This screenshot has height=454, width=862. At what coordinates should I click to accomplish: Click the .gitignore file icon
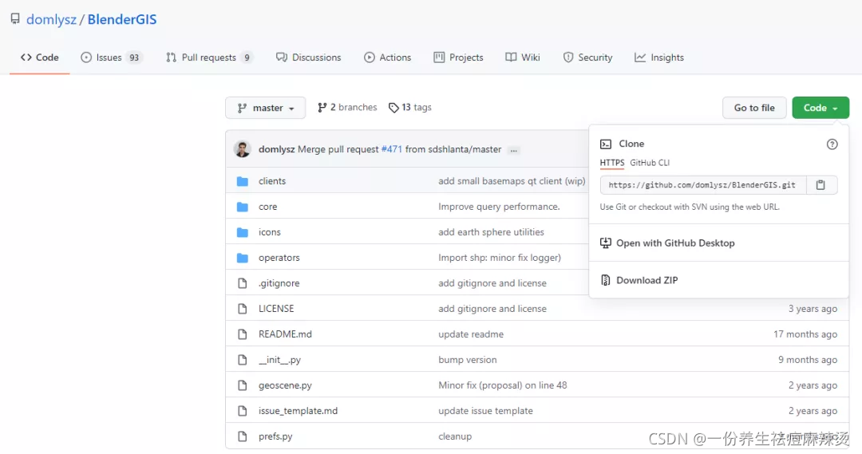coord(243,283)
